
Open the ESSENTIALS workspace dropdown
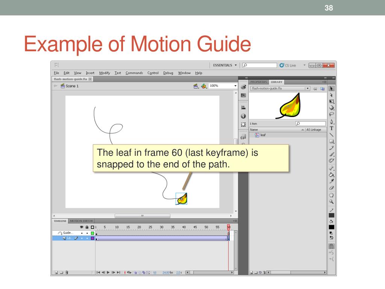[225, 65]
